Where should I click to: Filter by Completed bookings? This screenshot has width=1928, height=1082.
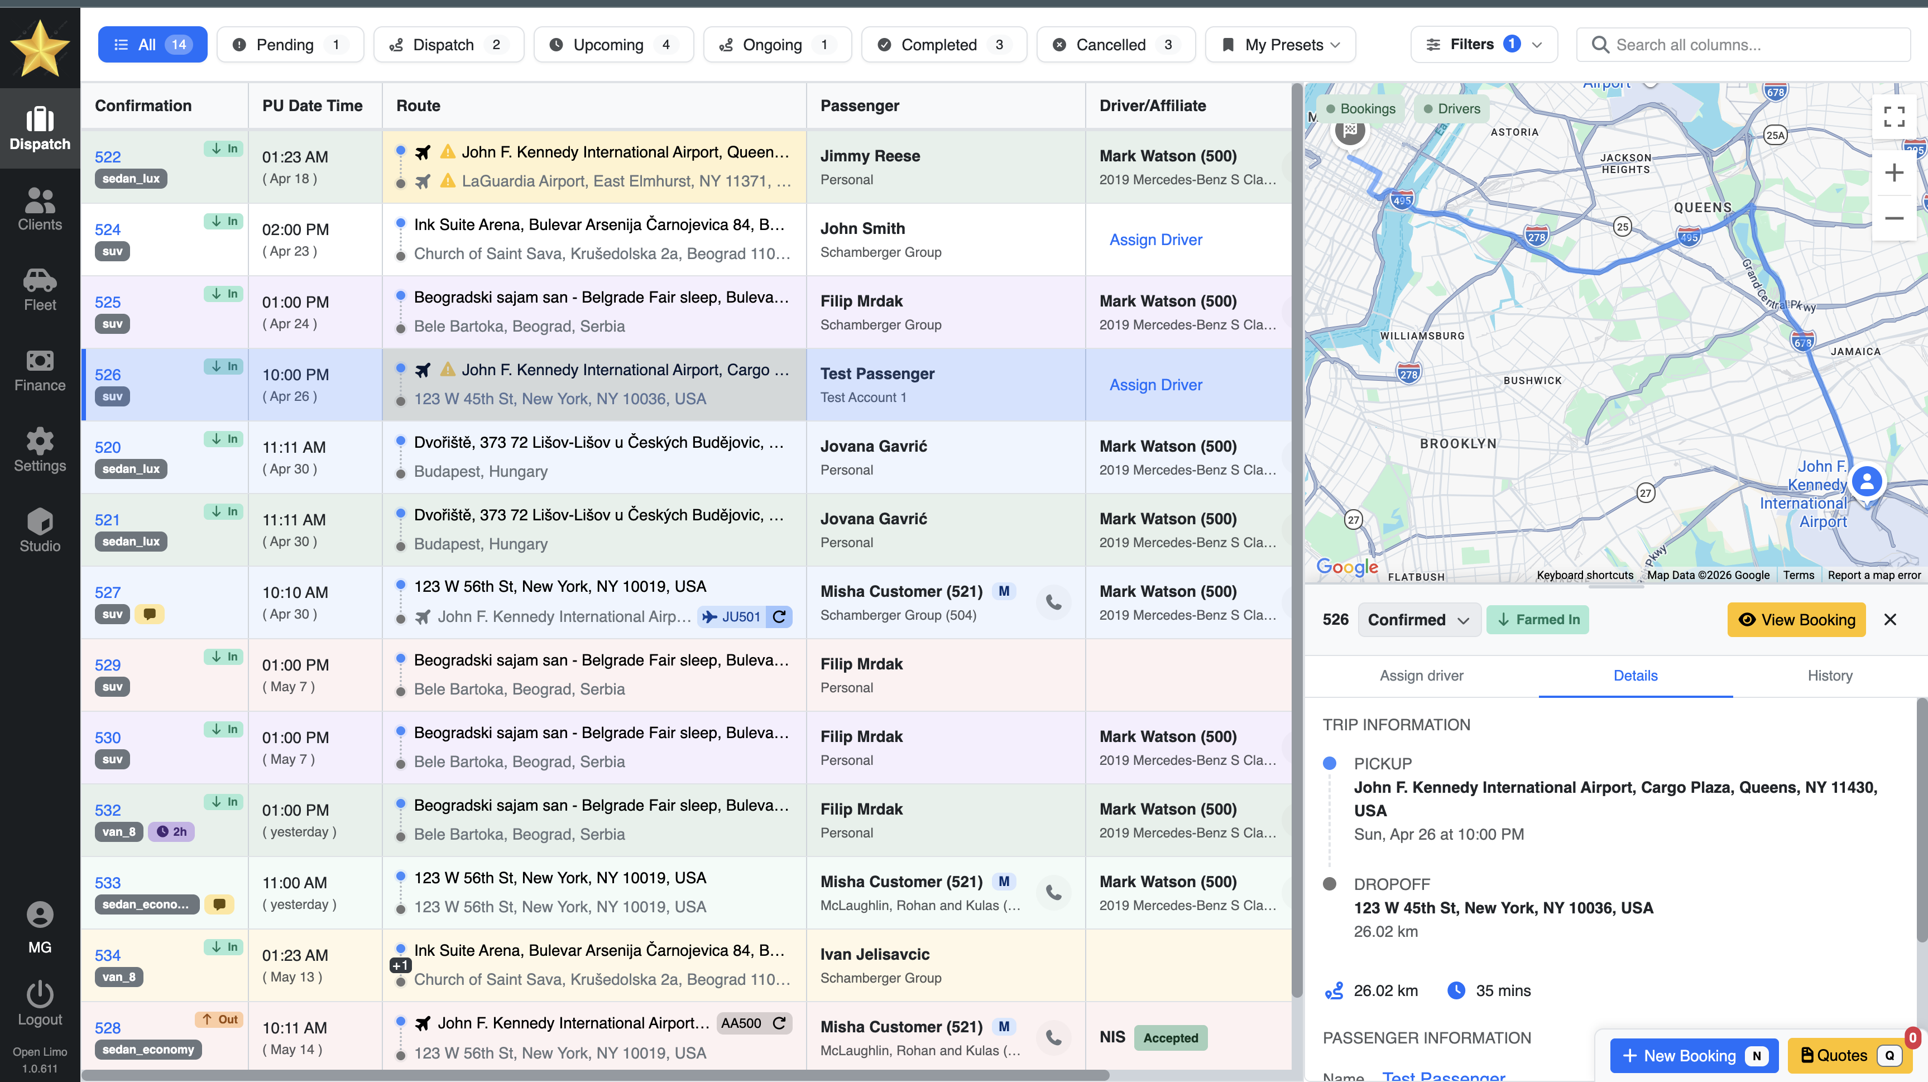944,44
